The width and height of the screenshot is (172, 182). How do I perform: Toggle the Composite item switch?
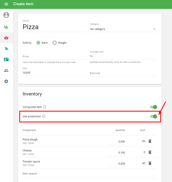click(154, 107)
